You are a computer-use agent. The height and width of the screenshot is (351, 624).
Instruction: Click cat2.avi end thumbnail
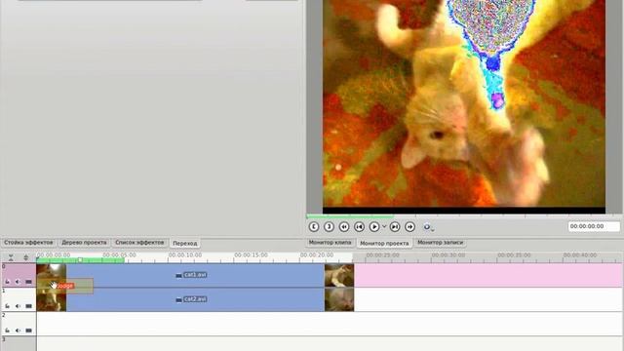pos(339,299)
